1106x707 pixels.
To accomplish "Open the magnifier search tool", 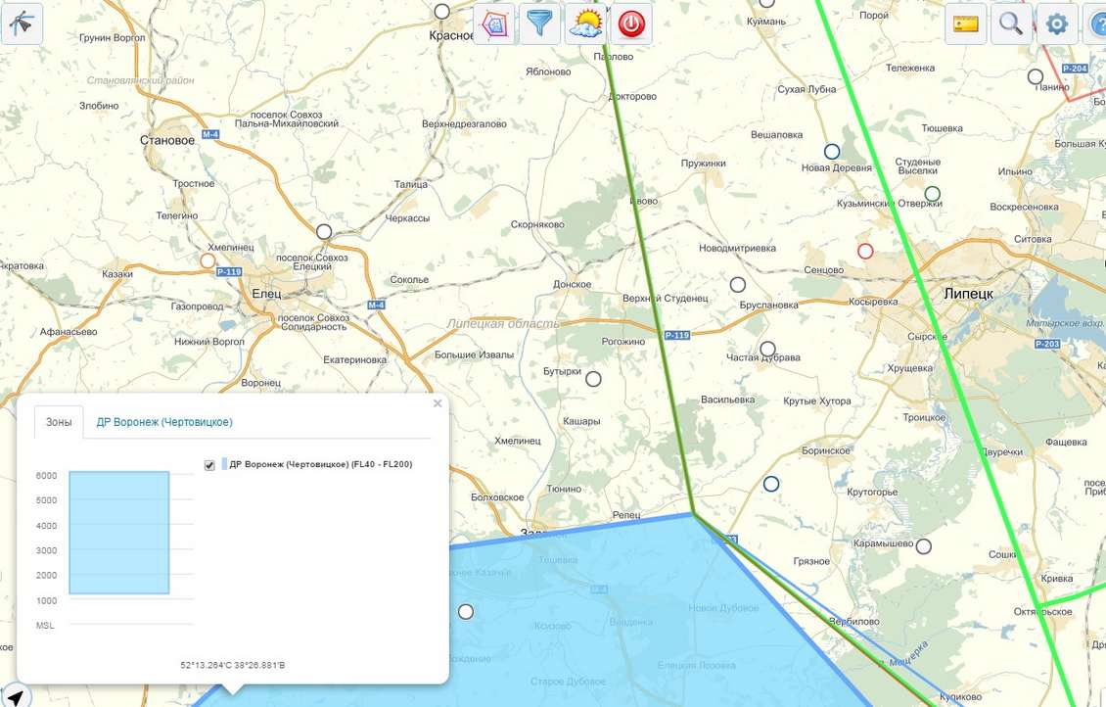I will tap(1011, 24).
